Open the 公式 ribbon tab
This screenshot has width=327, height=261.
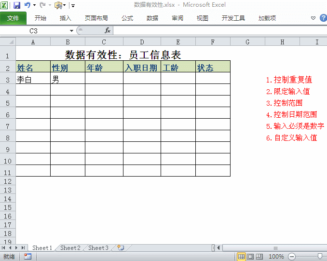click(x=127, y=18)
